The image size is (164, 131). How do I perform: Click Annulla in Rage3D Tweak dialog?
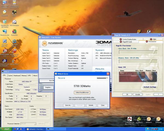click(x=137, y=94)
